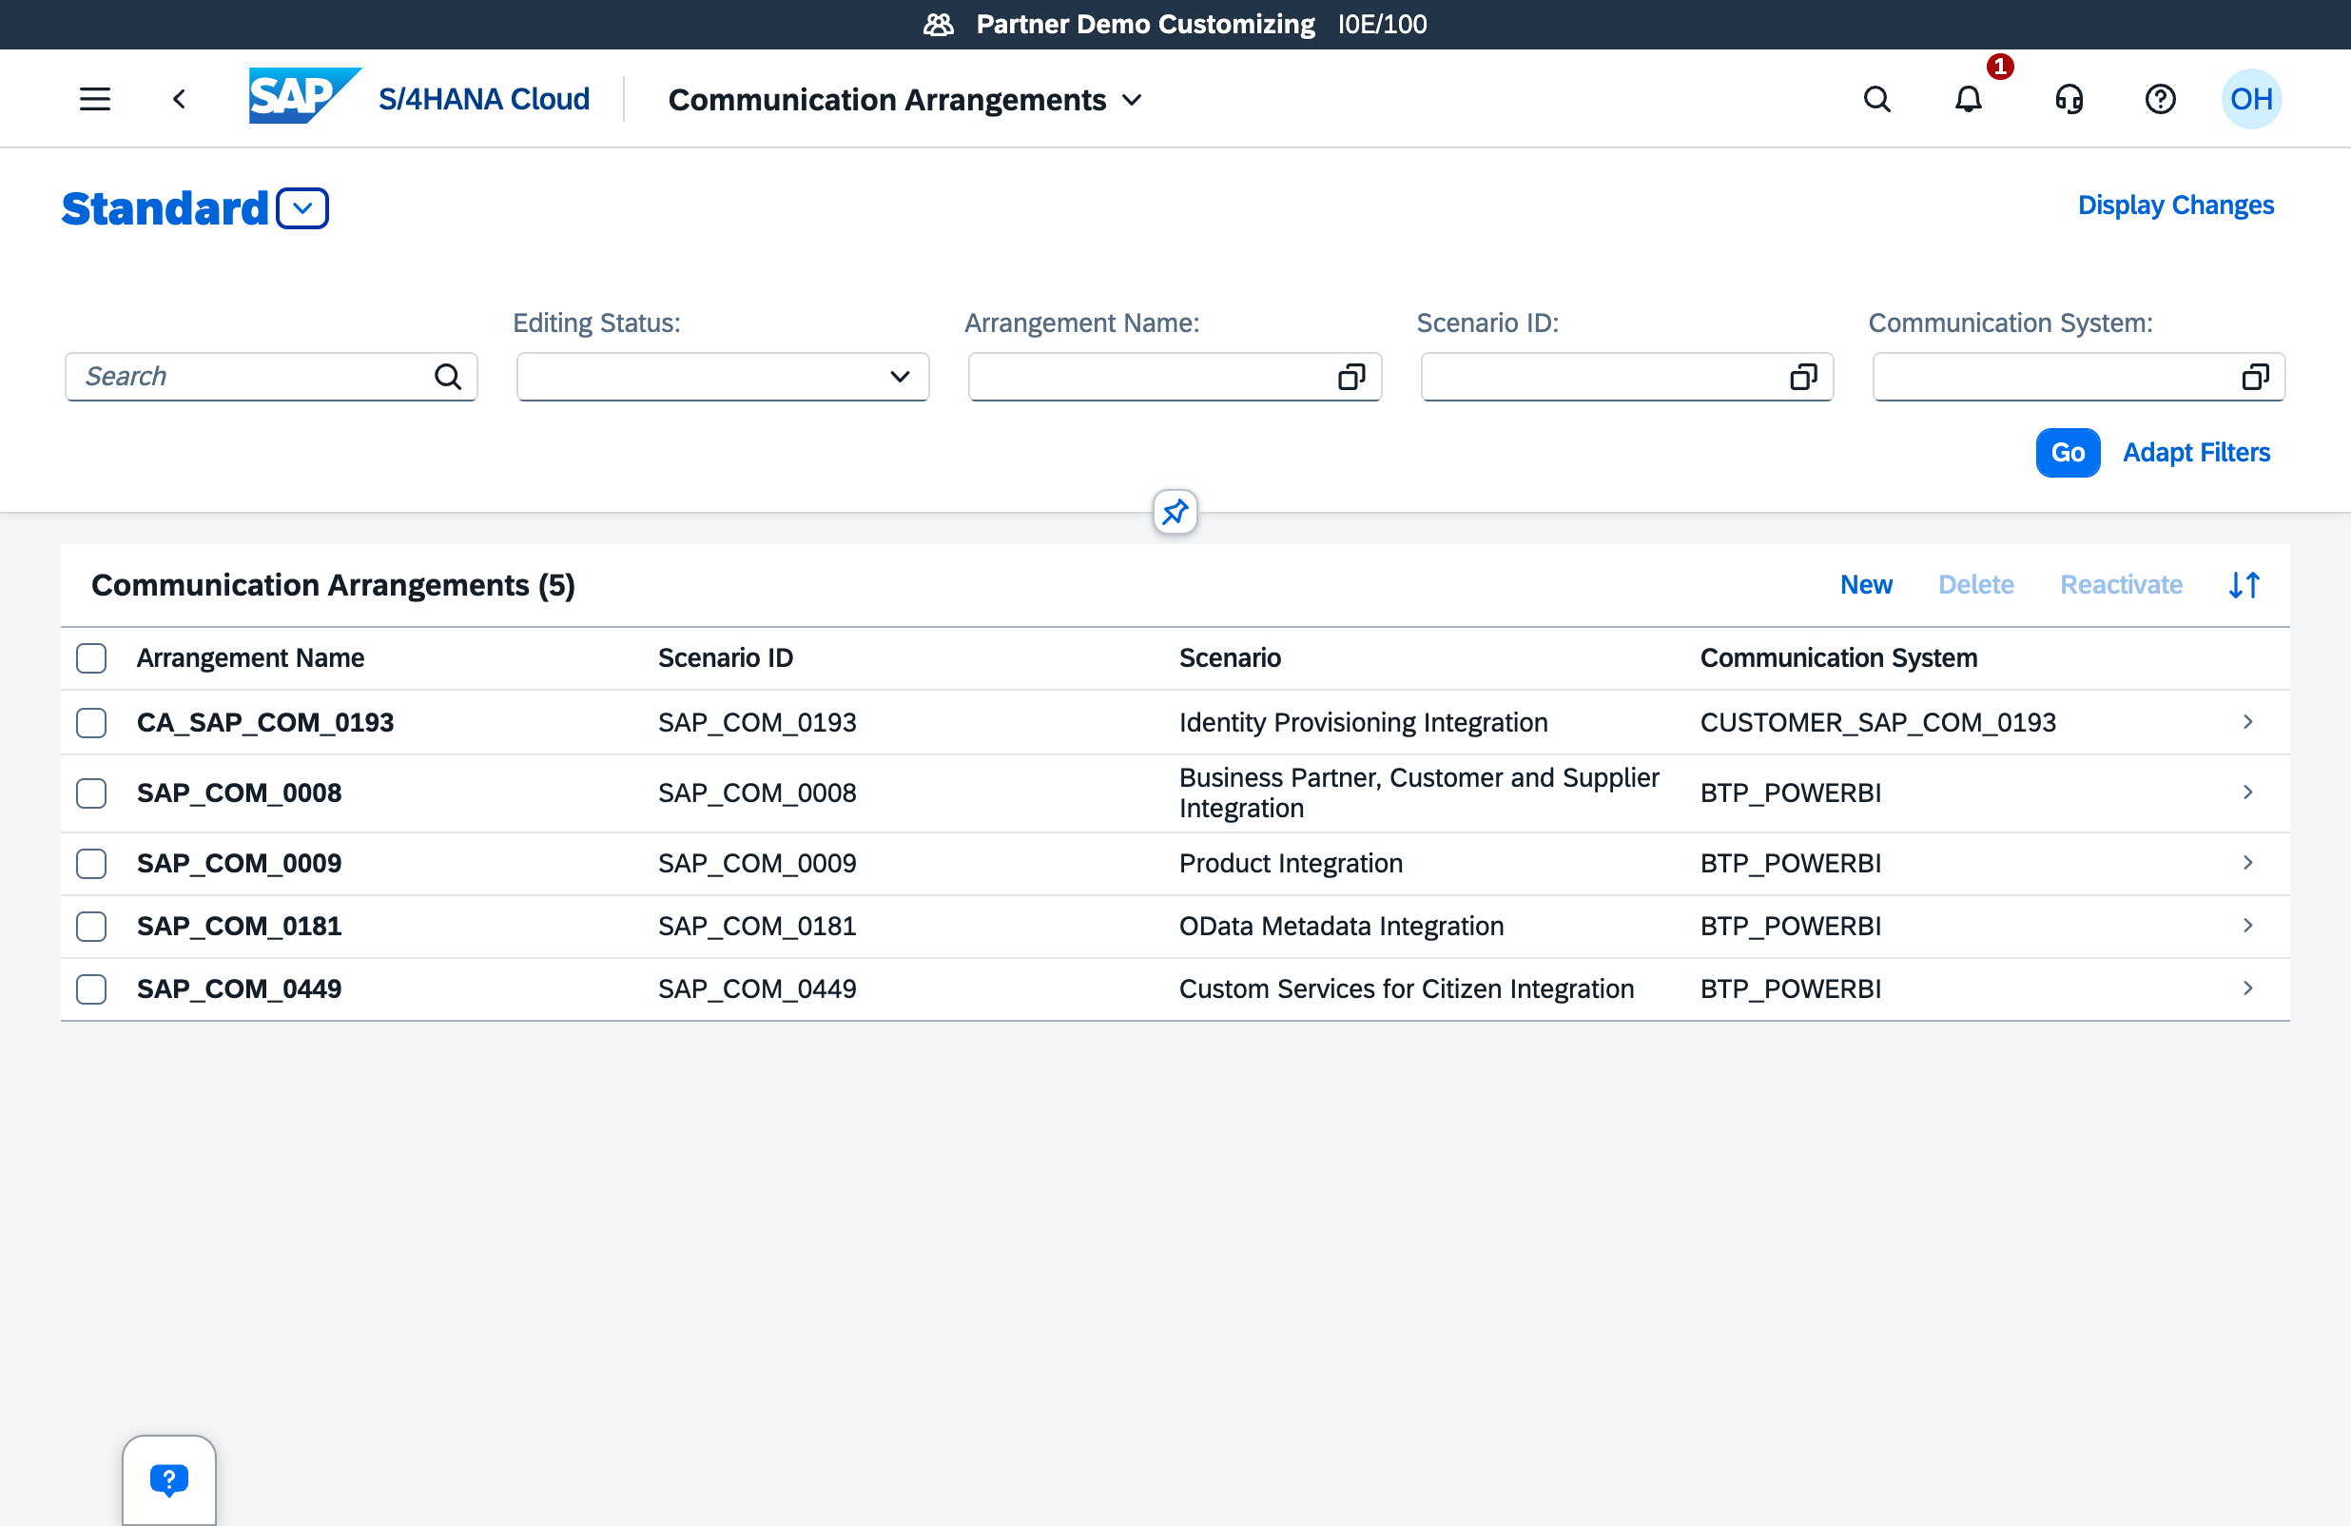2351x1526 pixels.
Task: Open the header search icon
Action: click(1875, 99)
